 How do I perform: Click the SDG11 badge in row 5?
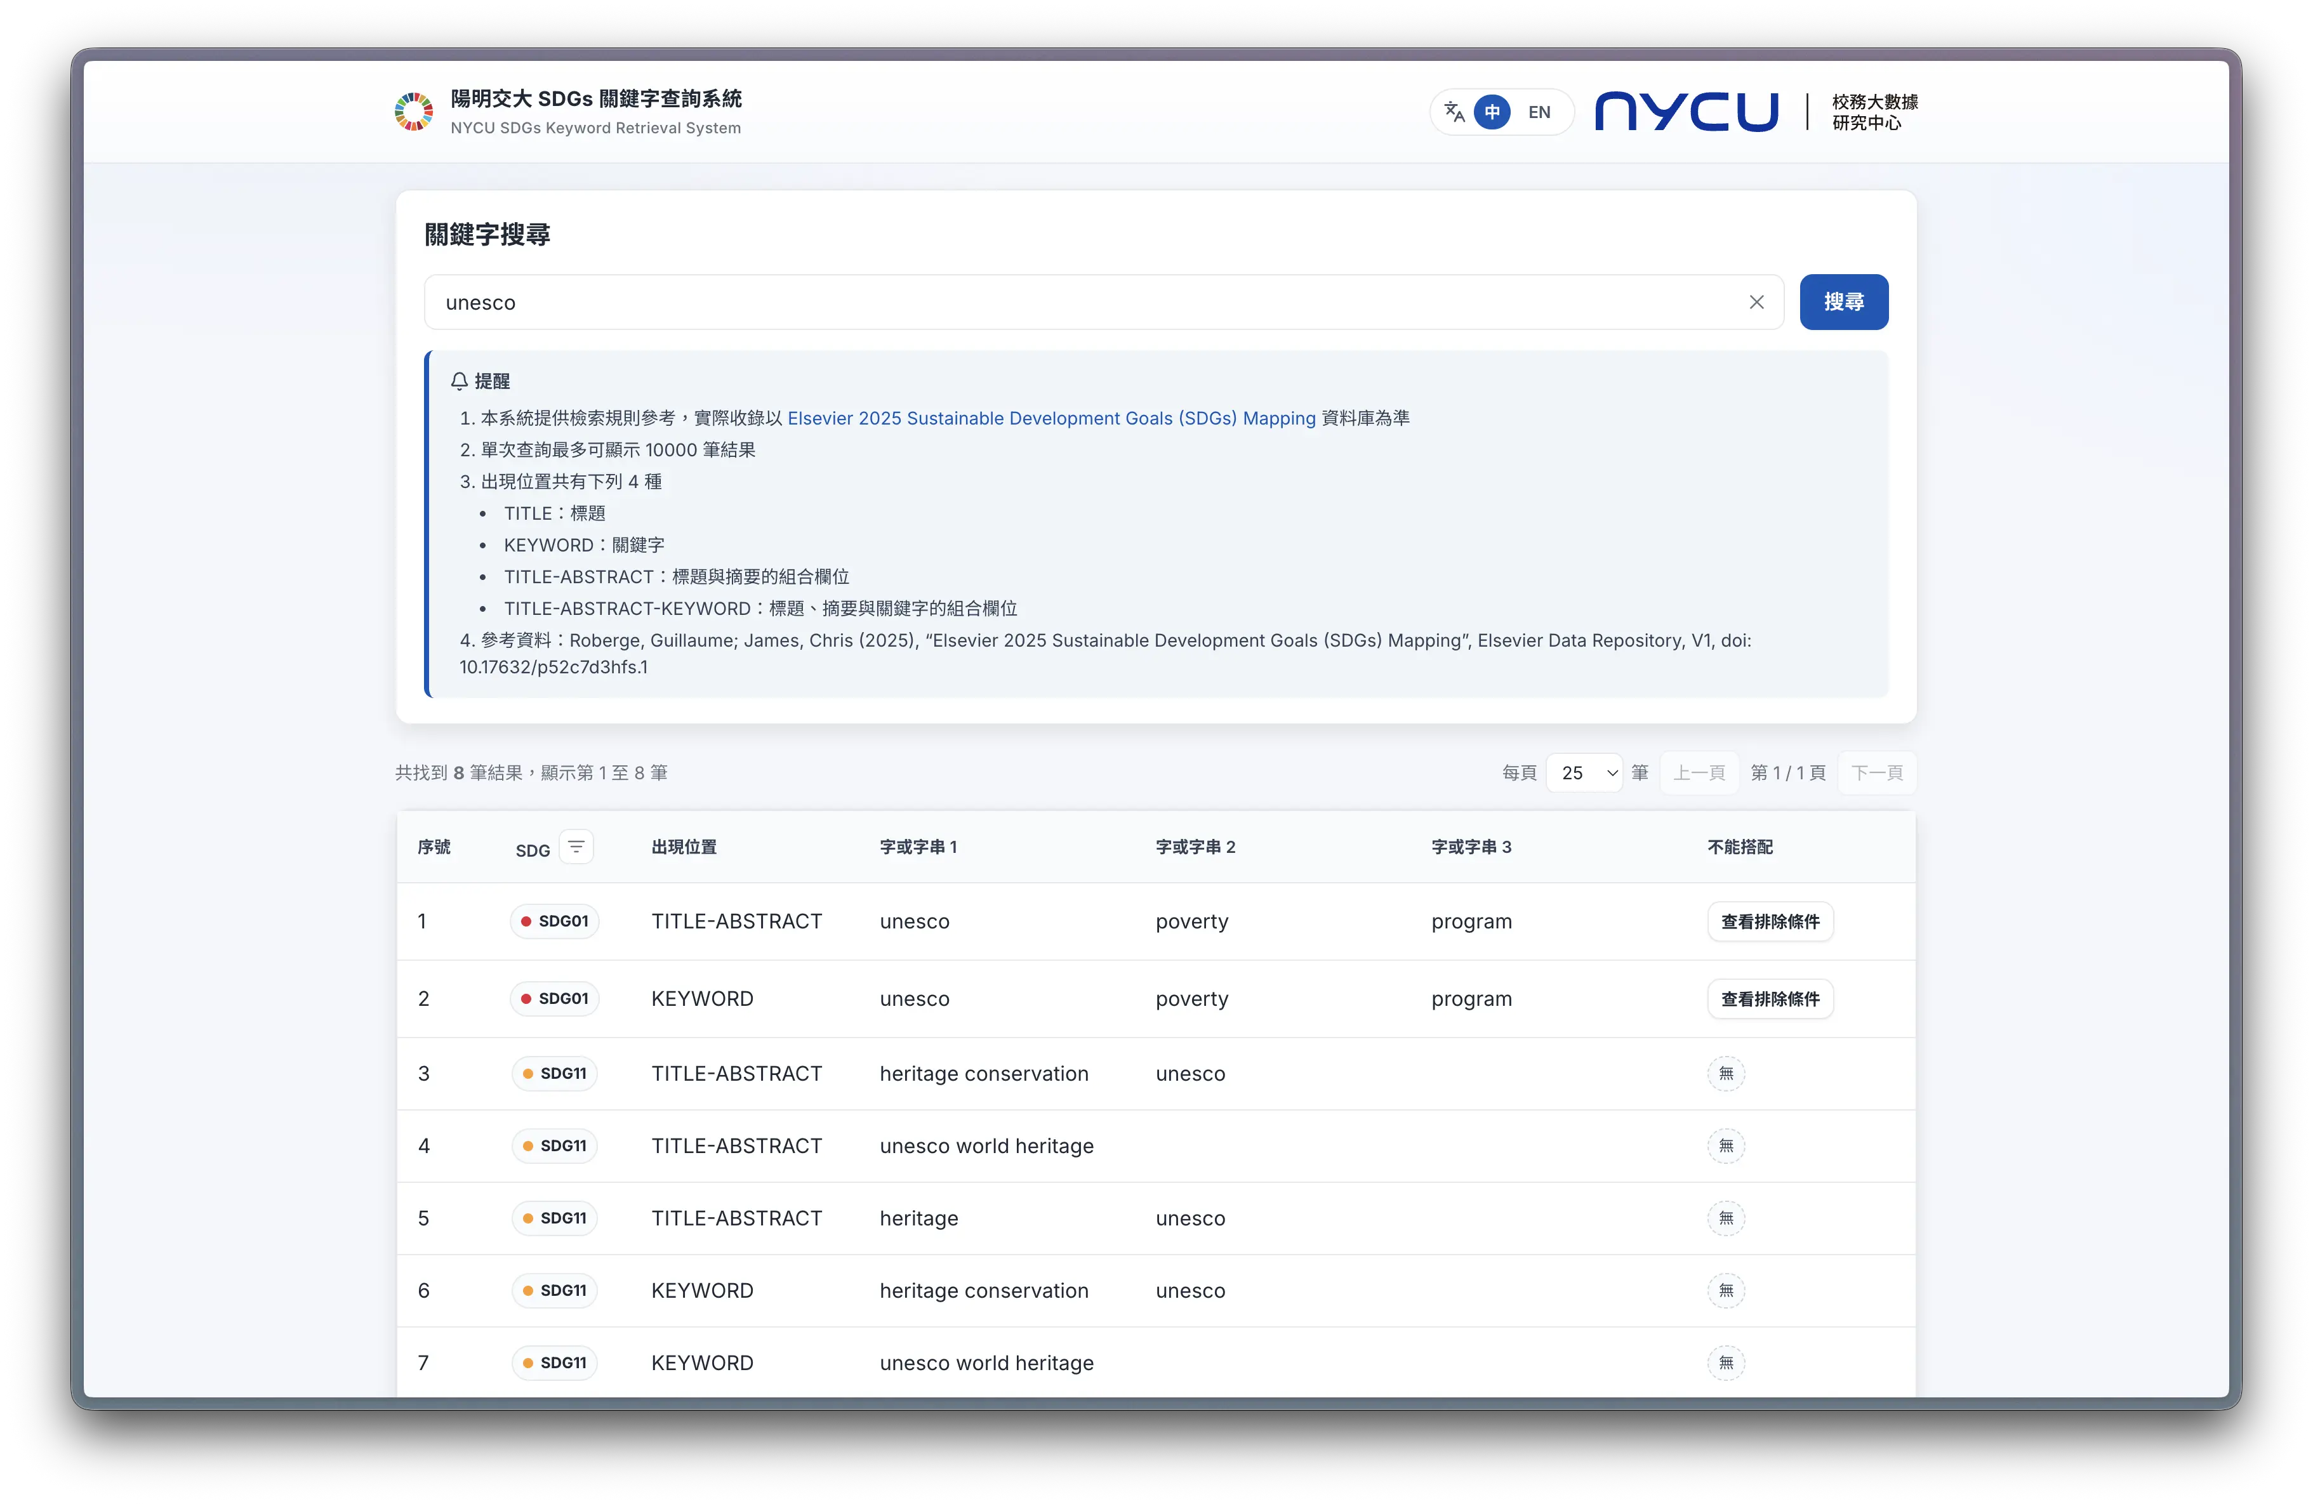(x=554, y=1218)
